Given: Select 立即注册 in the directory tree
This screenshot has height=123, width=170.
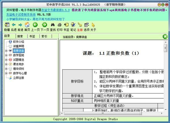Looking at the screenshot, I should [x=18, y=78].
